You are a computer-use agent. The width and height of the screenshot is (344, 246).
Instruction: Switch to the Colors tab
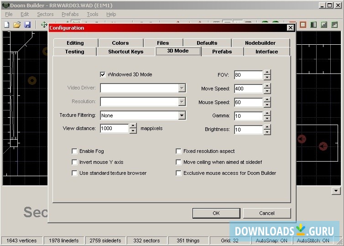coord(120,43)
